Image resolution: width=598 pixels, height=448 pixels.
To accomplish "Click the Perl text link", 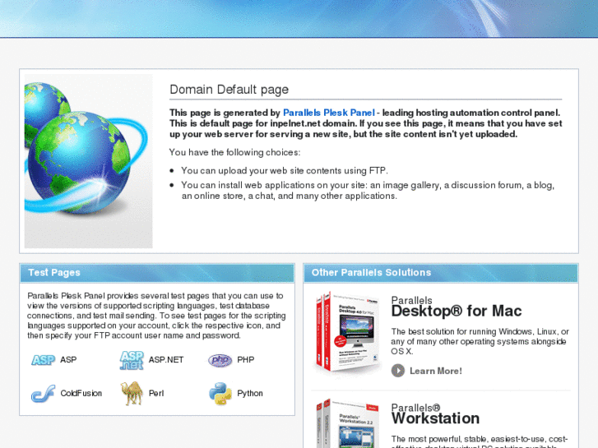I will pyautogui.click(x=156, y=394).
